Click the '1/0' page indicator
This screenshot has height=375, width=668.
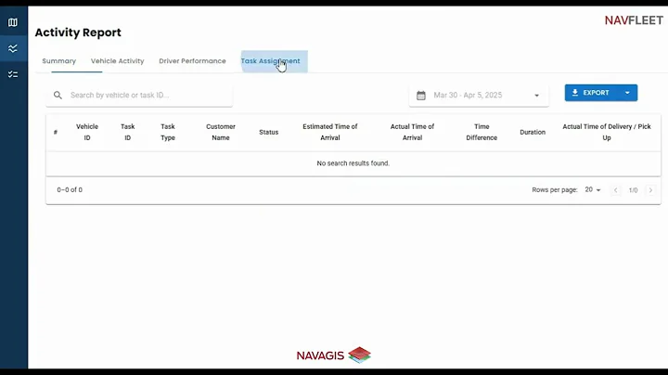(x=633, y=190)
